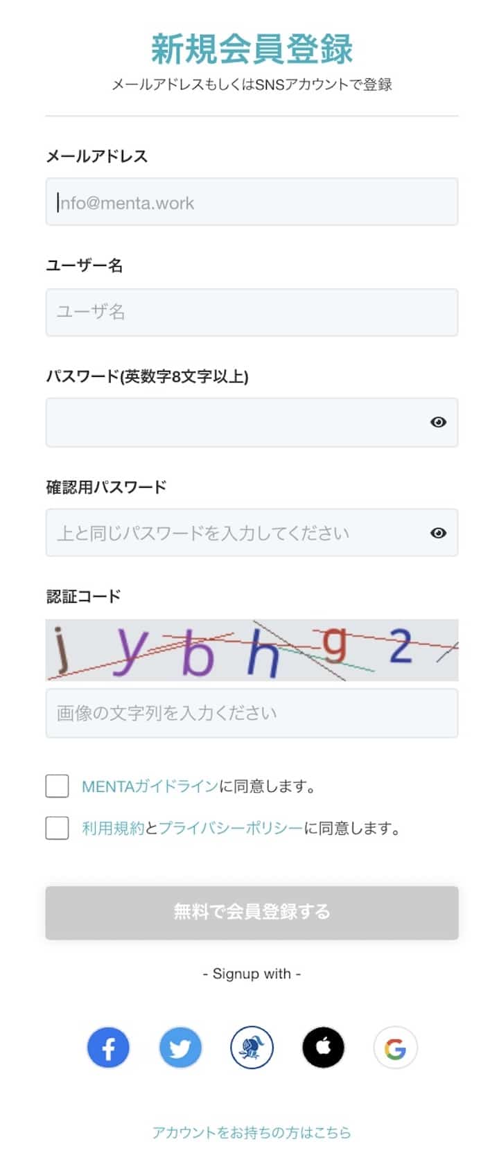Screen dimensions: 499x1171
Task: Follow the アカウントをお持ちの方はこちら link
Action: [252, 1133]
